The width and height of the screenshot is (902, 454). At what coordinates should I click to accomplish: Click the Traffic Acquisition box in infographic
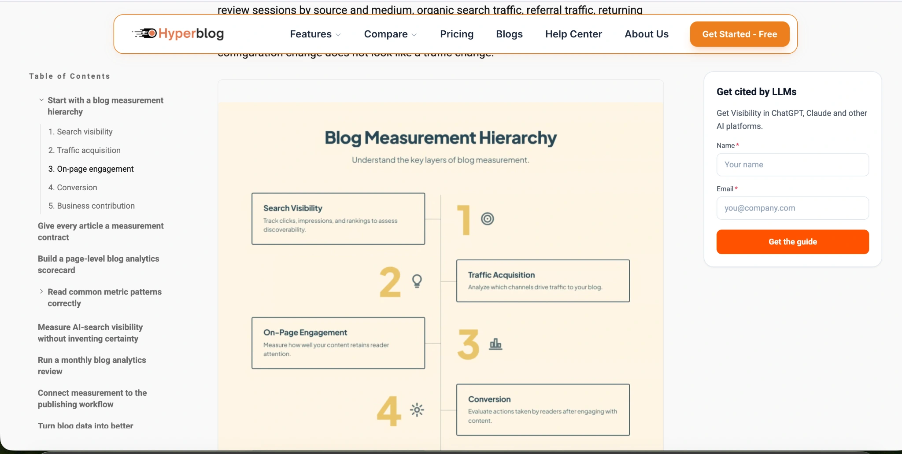coord(543,281)
